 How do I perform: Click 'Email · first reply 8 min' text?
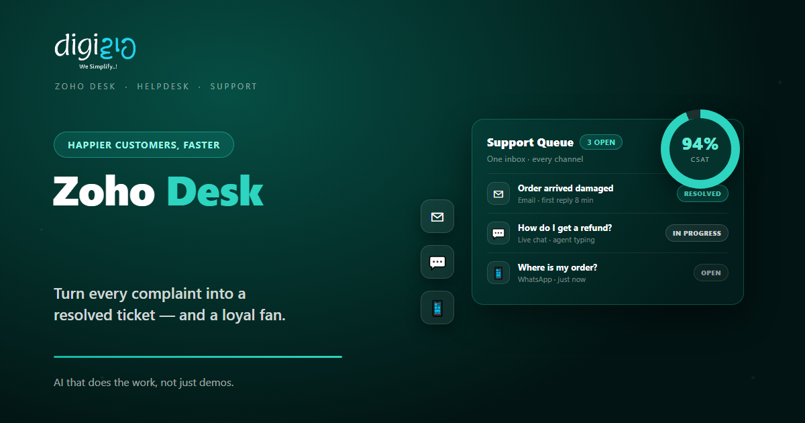(555, 200)
